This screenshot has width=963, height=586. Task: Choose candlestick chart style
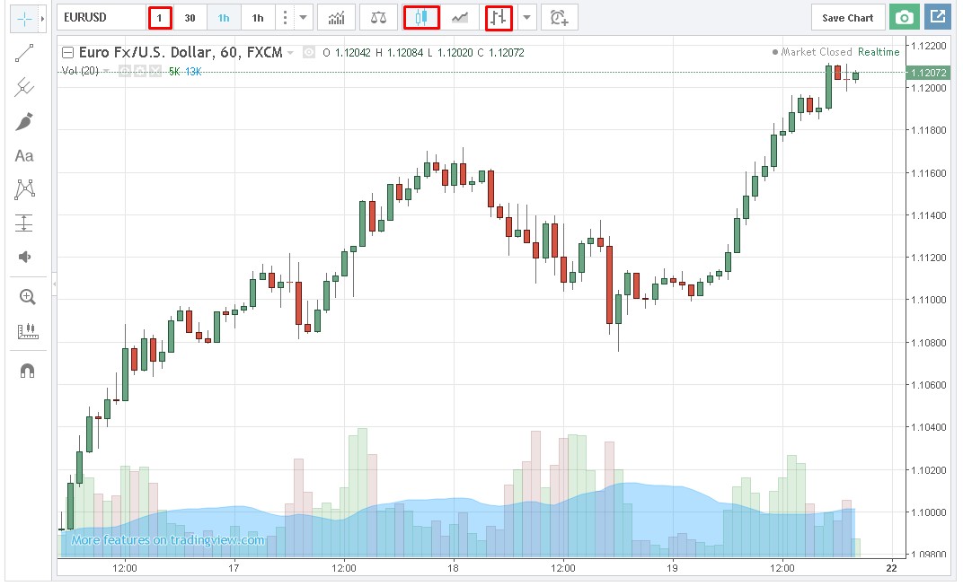pyautogui.click(x=421, y=18)
